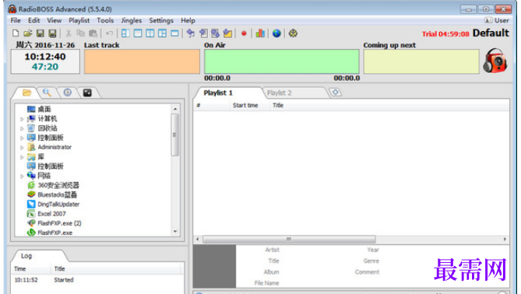Switch to the clock scheduler tab
This screenshot has height=294, width=521.
pos(68,93)
